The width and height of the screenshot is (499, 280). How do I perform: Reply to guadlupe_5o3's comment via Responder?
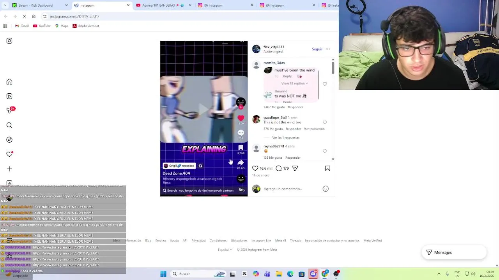[293, 129]
